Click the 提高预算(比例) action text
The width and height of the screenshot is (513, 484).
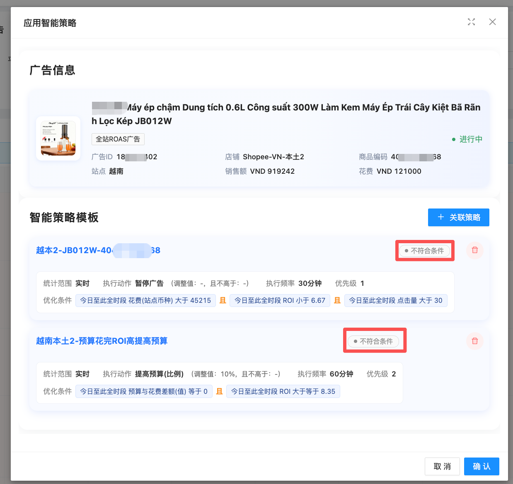tap(159, 374)
